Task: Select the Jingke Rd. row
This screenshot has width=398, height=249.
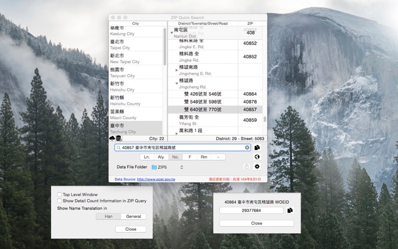Action: click(215, 57)
